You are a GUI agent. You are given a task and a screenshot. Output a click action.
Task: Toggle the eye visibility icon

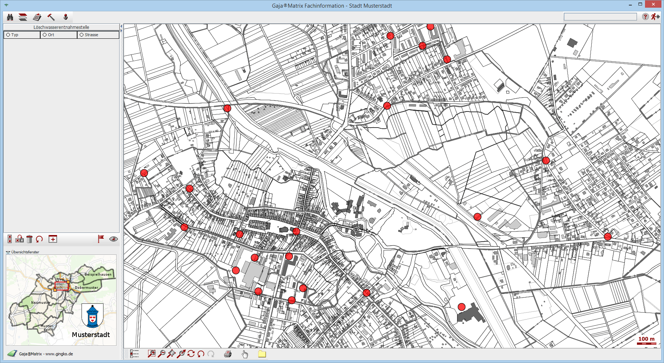pos(113,239)
